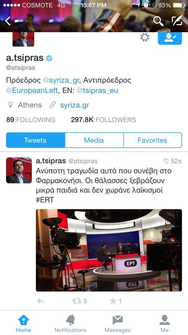The image size is (188, 335).
Task: Tap the back arrow icon
Action: [x=8, y=21]
